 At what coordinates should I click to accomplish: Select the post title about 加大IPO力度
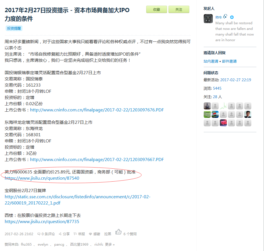click(x=67, y=14)
